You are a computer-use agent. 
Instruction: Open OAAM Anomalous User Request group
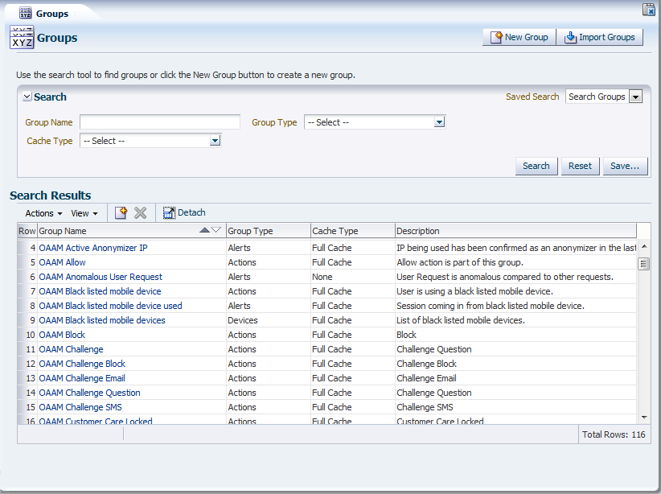(101, 277)
